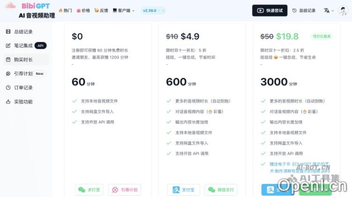The image size is (352, 197).
Task: Open the language translation switcher
Action: (327, 10)
